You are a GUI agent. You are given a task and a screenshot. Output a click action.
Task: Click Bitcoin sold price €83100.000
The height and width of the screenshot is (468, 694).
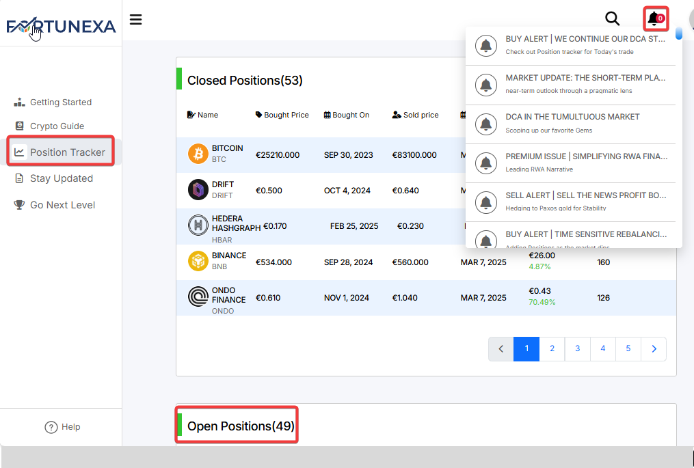point(414,155)
